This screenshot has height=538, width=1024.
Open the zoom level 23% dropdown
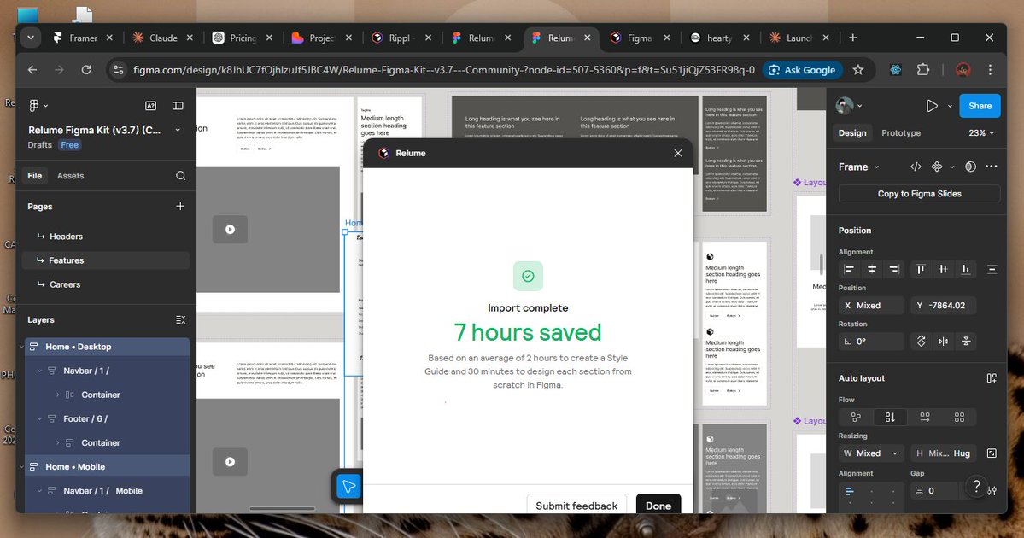[x=981, y=132]
